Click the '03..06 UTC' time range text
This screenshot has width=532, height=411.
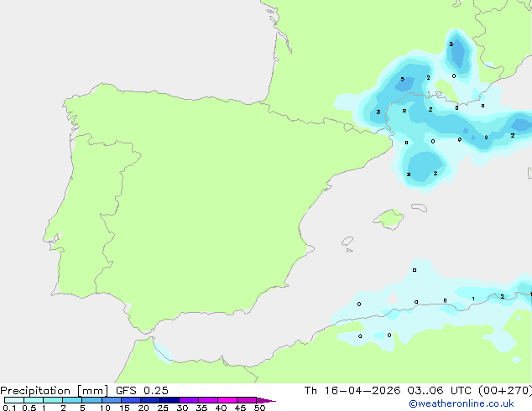439,391
